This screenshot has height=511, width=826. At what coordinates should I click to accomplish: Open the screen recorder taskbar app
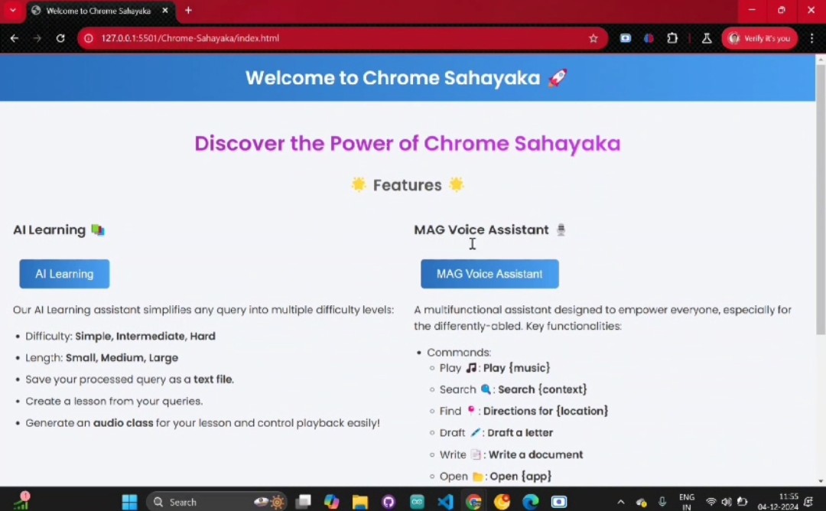(x=559, y=502)
